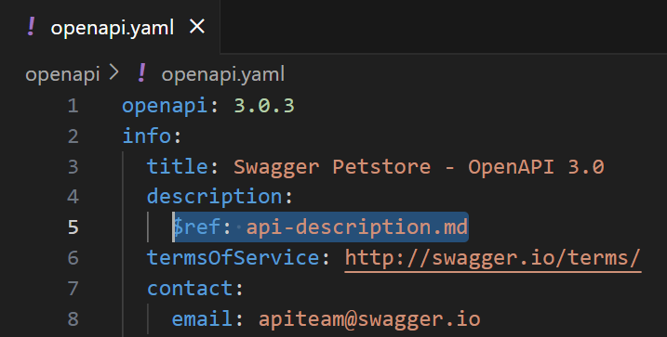Image resolution: width=667 pixels, height=337 pixels.
Task: Close the openapi.yaml editor tab
Action: [197, 27]
